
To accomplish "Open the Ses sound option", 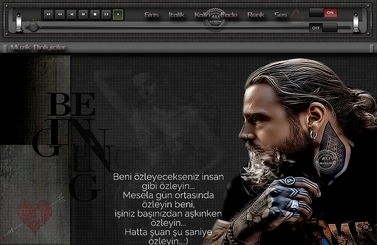I will tap(280, 15).
